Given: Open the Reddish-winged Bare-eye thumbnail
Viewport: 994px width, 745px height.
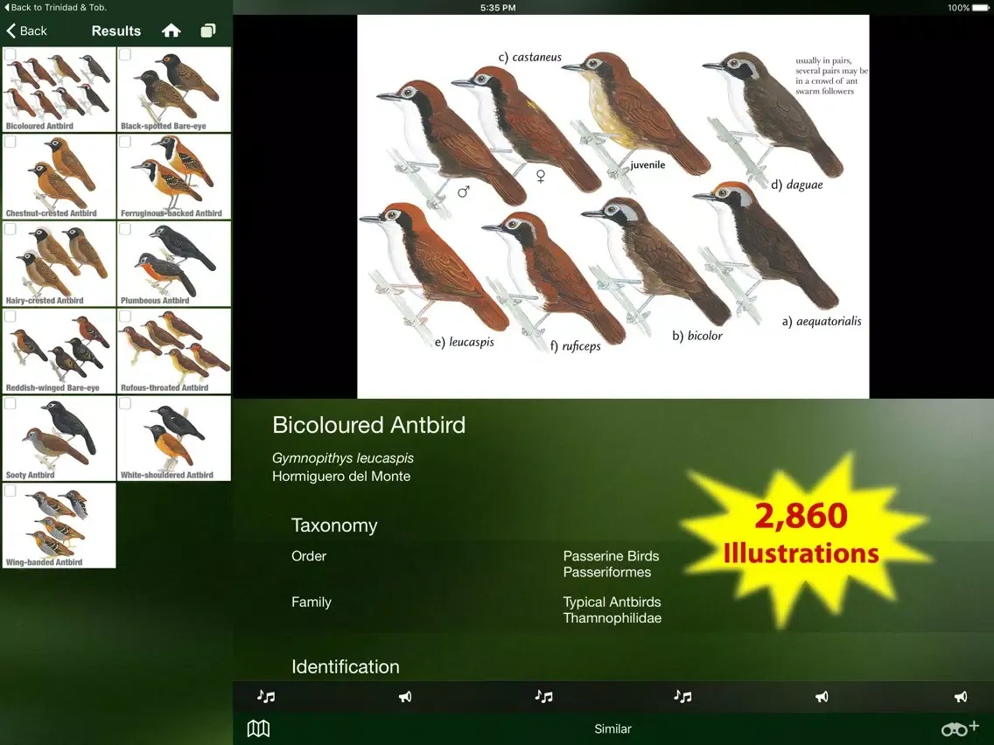Looking at the screenshot, I should (x=59, y=351).
